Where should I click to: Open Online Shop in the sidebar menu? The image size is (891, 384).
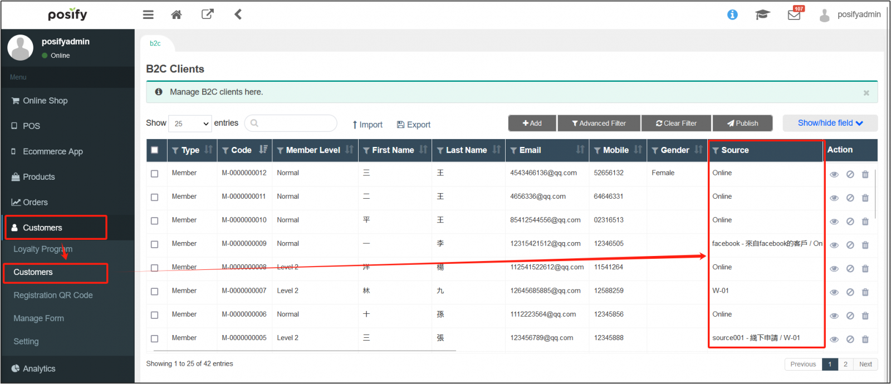click(x=45, y=101)
